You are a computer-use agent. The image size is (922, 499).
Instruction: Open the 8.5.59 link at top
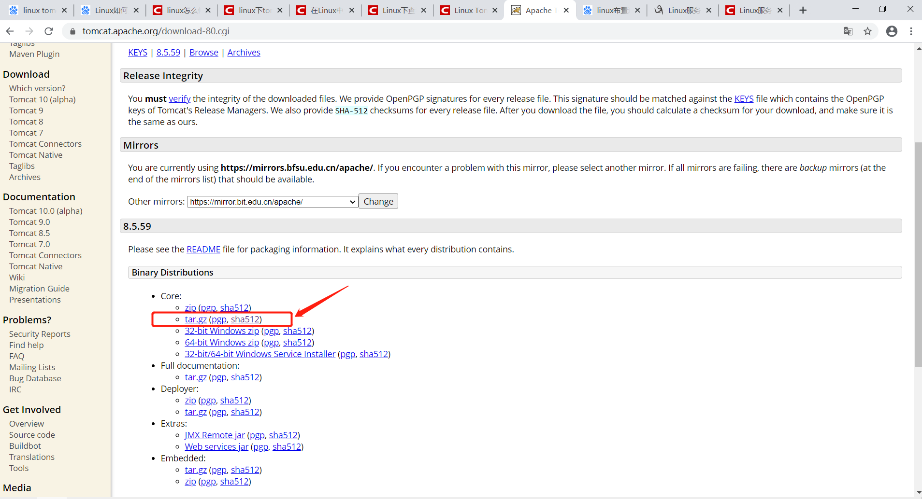point(168,53)
